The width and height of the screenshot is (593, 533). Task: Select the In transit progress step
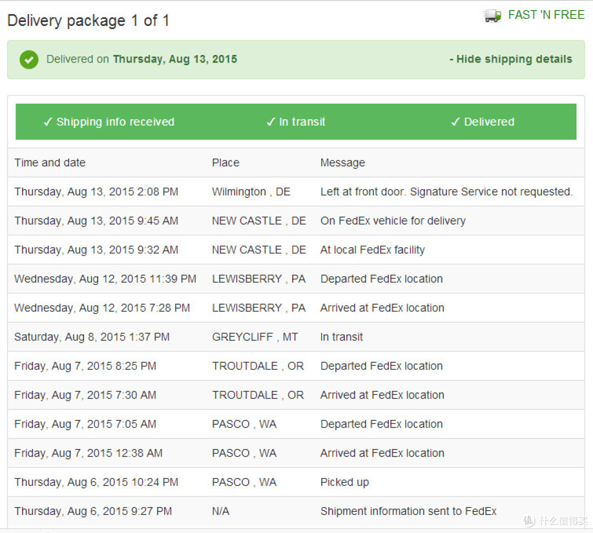296,122
